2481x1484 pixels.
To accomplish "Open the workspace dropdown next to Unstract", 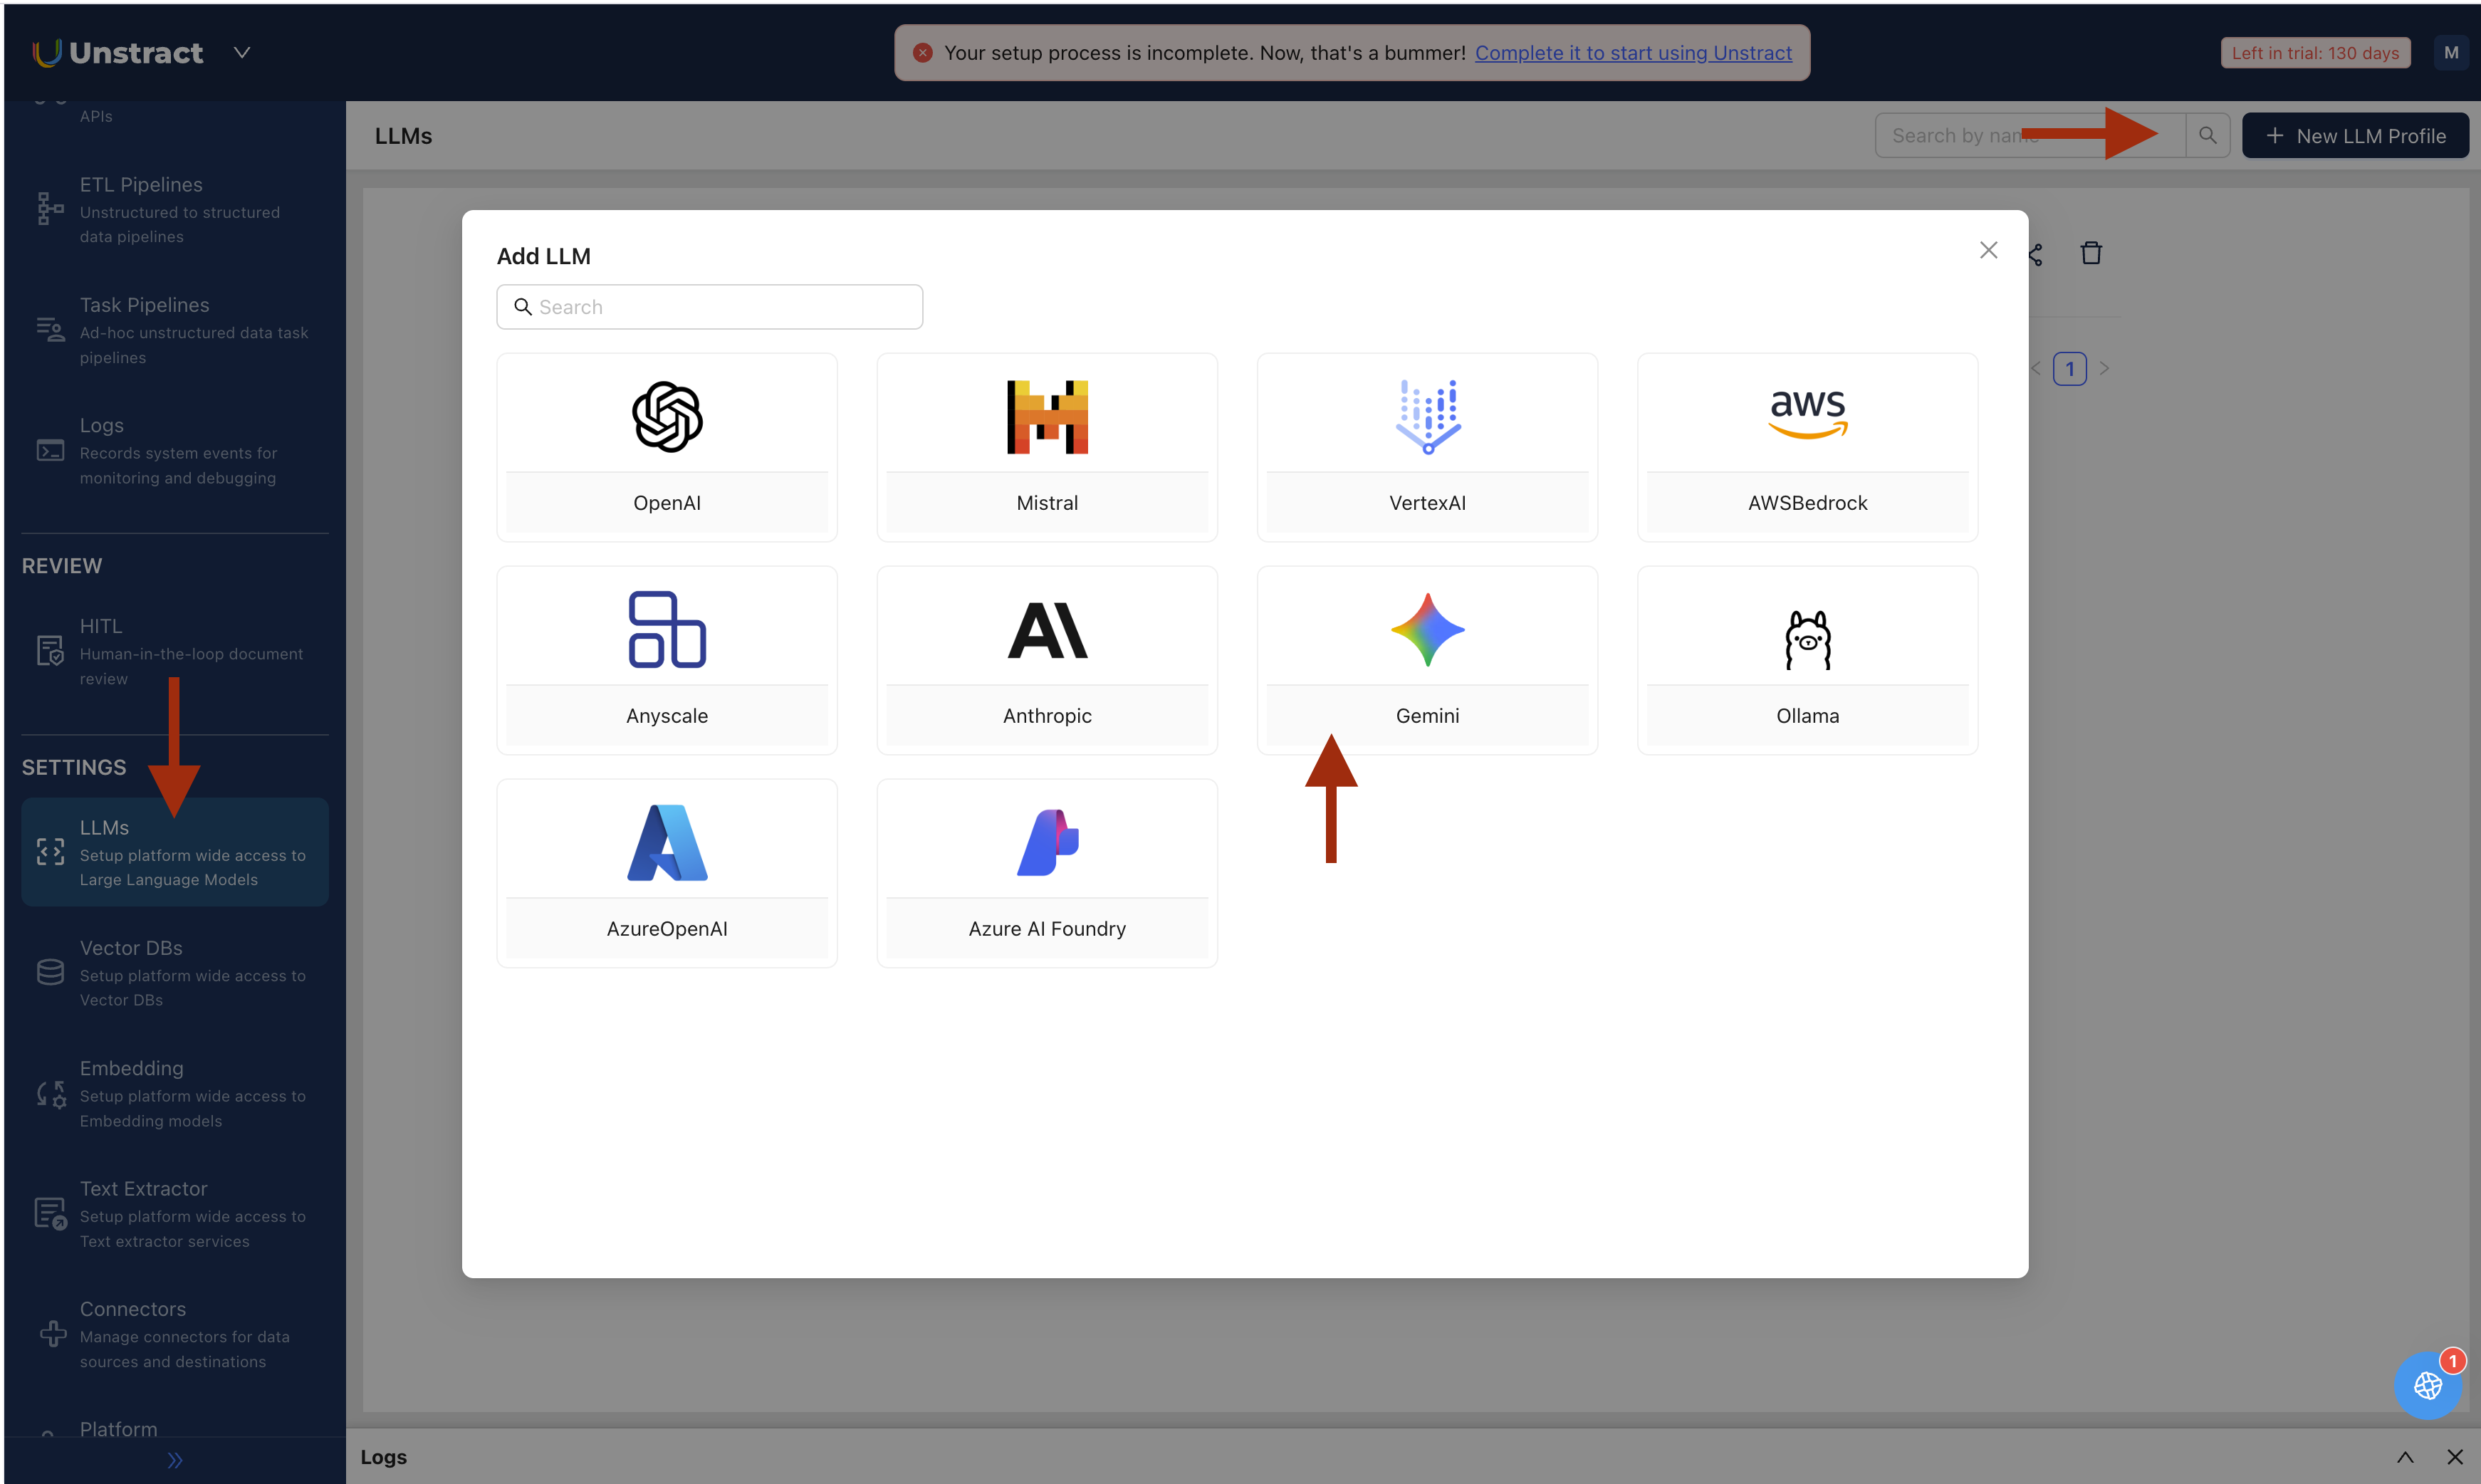I will [241, 52].
